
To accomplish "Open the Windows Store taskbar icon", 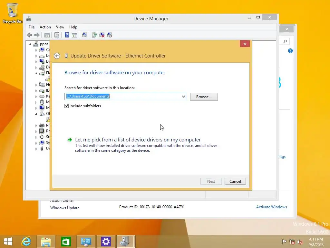I will [x=66, y=242].
